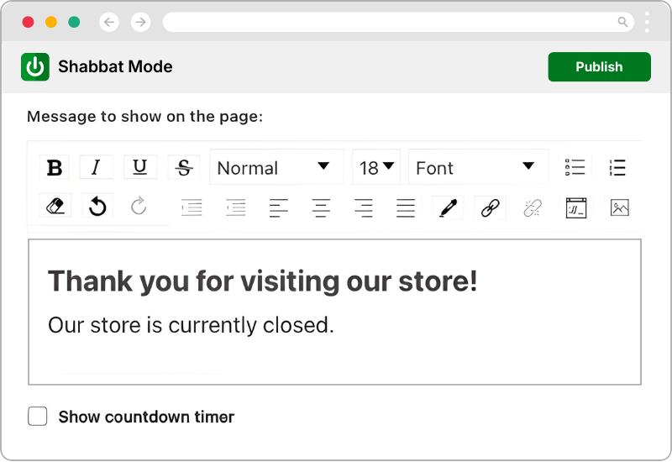Click the green maximize window button
This screenshot has height=462, width=672.
tap(74, 22)
